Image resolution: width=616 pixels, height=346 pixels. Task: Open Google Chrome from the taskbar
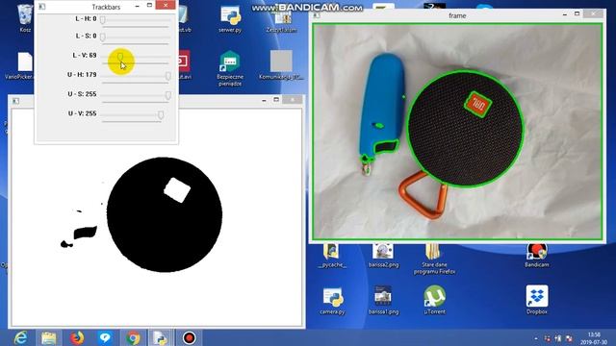tap(133, 337)
